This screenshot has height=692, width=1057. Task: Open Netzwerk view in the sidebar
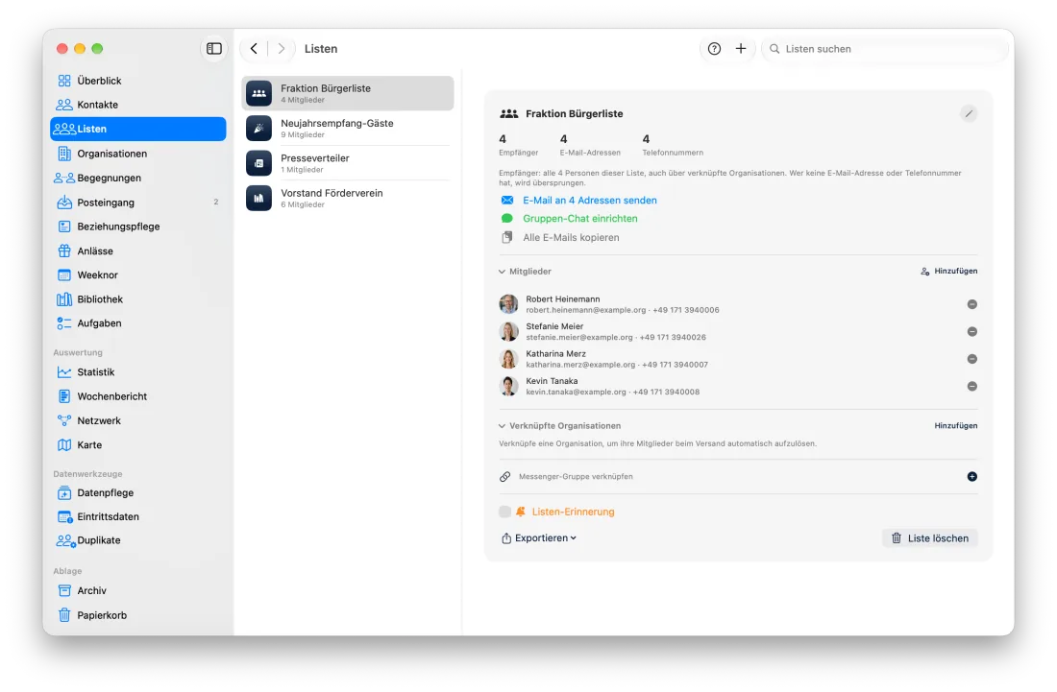[x=138, y=420]
